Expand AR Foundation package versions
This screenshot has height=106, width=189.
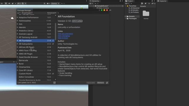point(17,41)
